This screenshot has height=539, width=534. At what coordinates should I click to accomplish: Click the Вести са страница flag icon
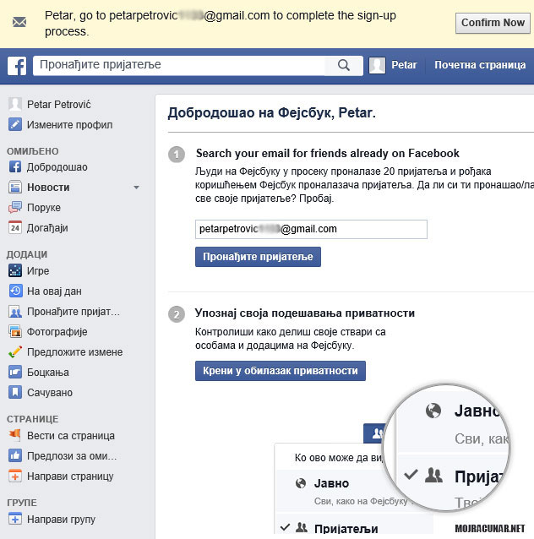pyautogui.click(x=14, y=436)
